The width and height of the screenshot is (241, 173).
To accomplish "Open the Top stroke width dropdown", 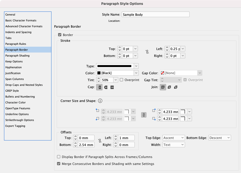I will (135, 49).
